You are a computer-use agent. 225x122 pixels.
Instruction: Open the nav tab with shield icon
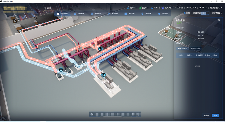click(112, 13)
